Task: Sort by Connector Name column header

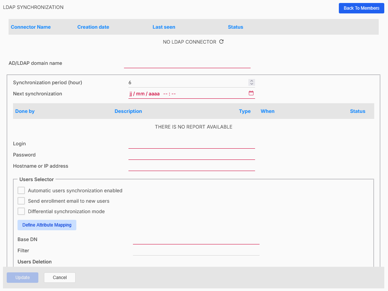Action: [x=31, y=27]
